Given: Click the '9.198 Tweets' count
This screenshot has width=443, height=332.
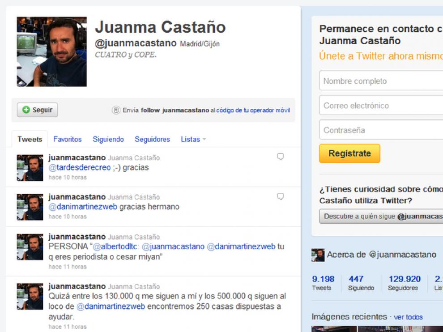Looking at the screenshot, I should tap(323, 283).
